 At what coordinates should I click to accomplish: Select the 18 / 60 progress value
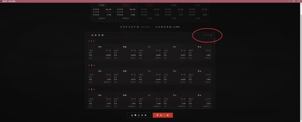tap(156, 9)
